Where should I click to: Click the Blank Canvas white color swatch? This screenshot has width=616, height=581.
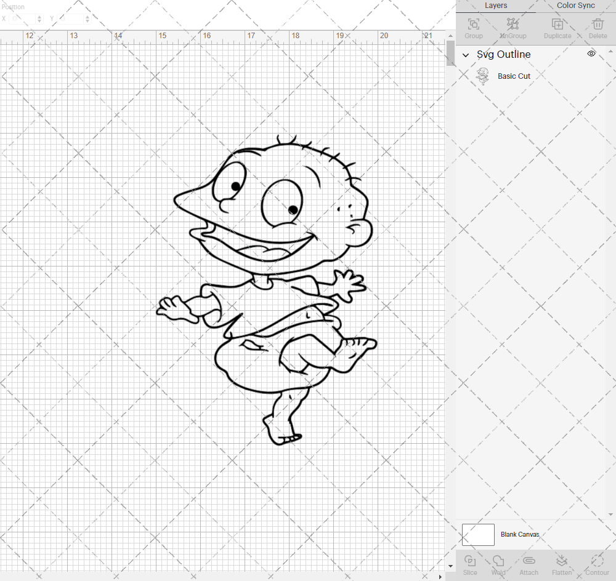478,534
